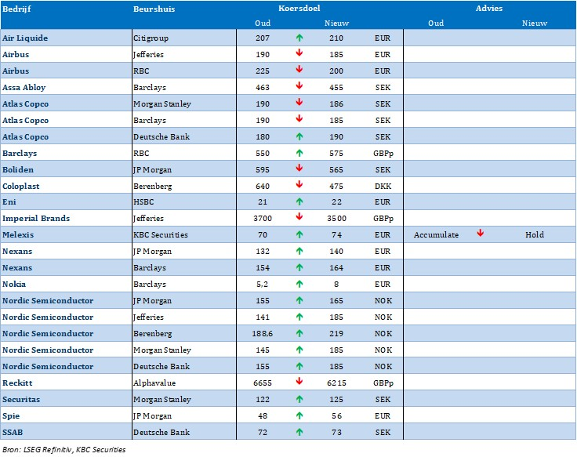Screen dimensions: 577x457
Task: Click the green up arrow in Air Liquide row
Action: [x=299, y=38]
